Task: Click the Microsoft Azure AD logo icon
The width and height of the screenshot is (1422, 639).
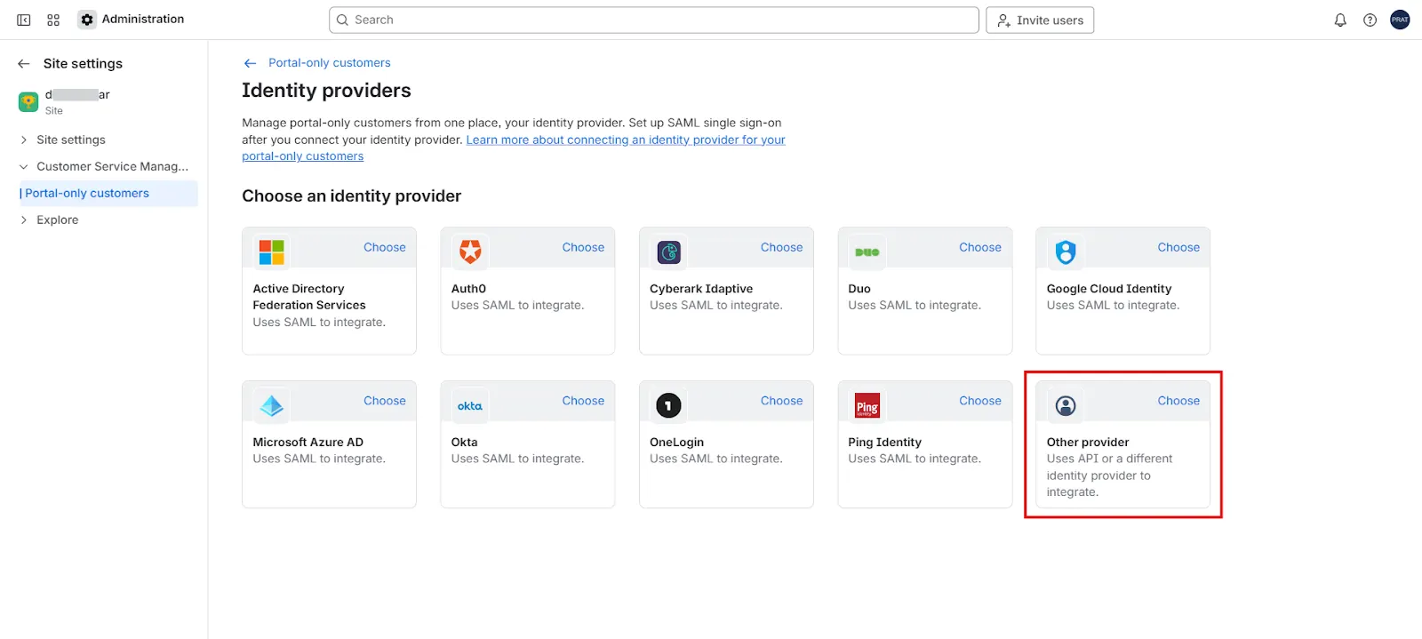Action: (272, 406)
